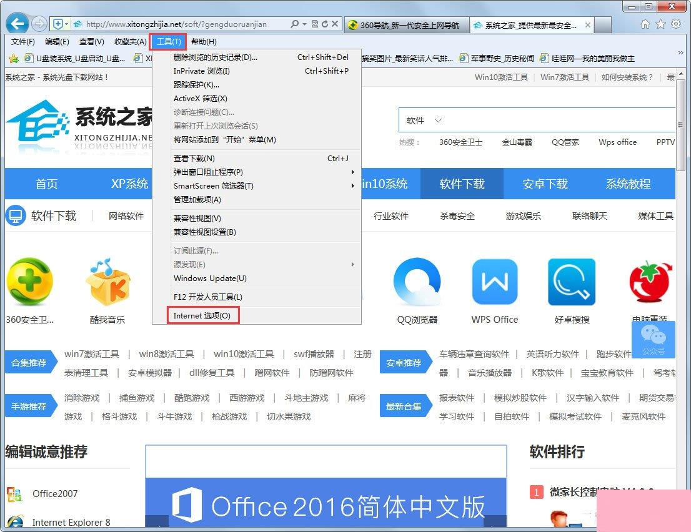Click the dll修复工具 link
This screenshot has height=532, width=691.
click(x=212, y=373)
